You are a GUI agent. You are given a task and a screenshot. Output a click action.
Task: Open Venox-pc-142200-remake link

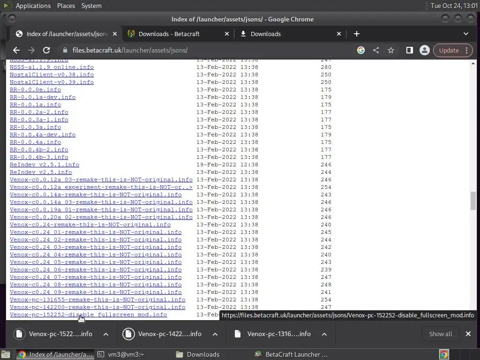point(97,307)
